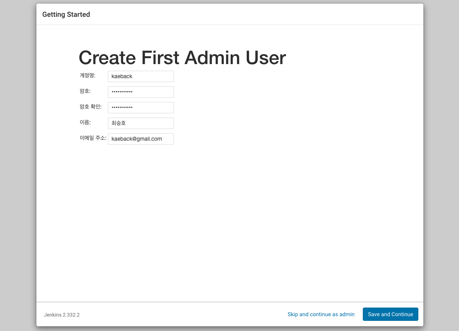Click Skip and continue as admin link

pyautogui.click(x=321, y=314)
